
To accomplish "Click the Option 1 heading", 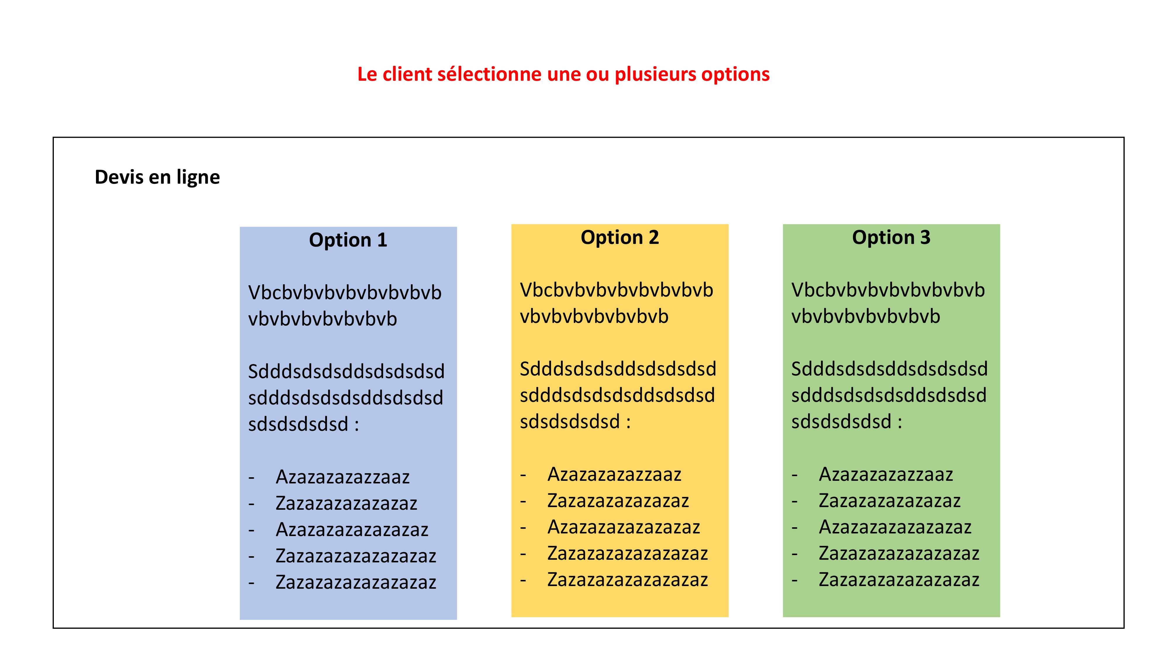I will tap(348, 240).
